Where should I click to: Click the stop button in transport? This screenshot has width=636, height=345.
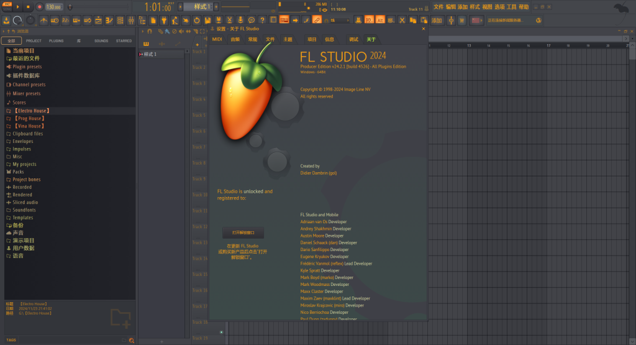[28, 7]
